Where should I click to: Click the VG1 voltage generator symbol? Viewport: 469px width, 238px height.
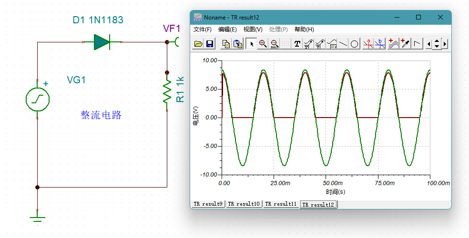pyautogui.click(x=38, y=99)
